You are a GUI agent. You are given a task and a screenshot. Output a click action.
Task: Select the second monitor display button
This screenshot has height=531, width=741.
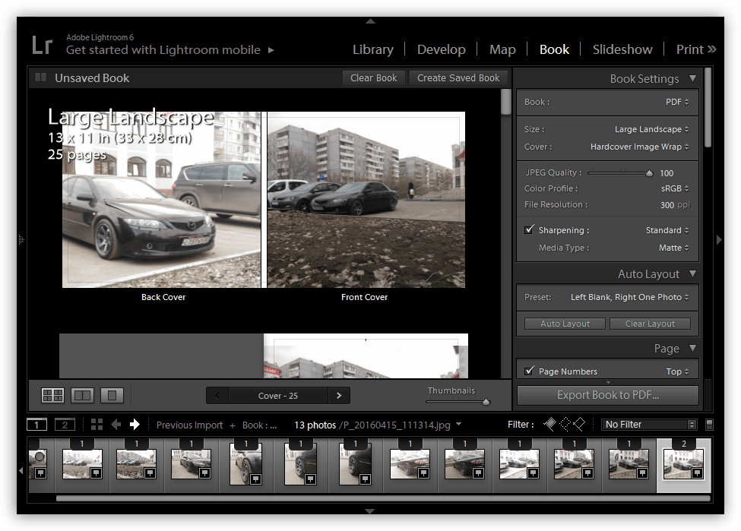click(x=65, y=425)
